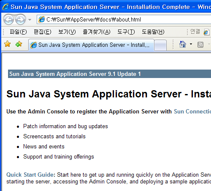Click the 'Screencasts and tutorials' item
The height and width of the screenshot is (191, 211).
coord(54,137)
